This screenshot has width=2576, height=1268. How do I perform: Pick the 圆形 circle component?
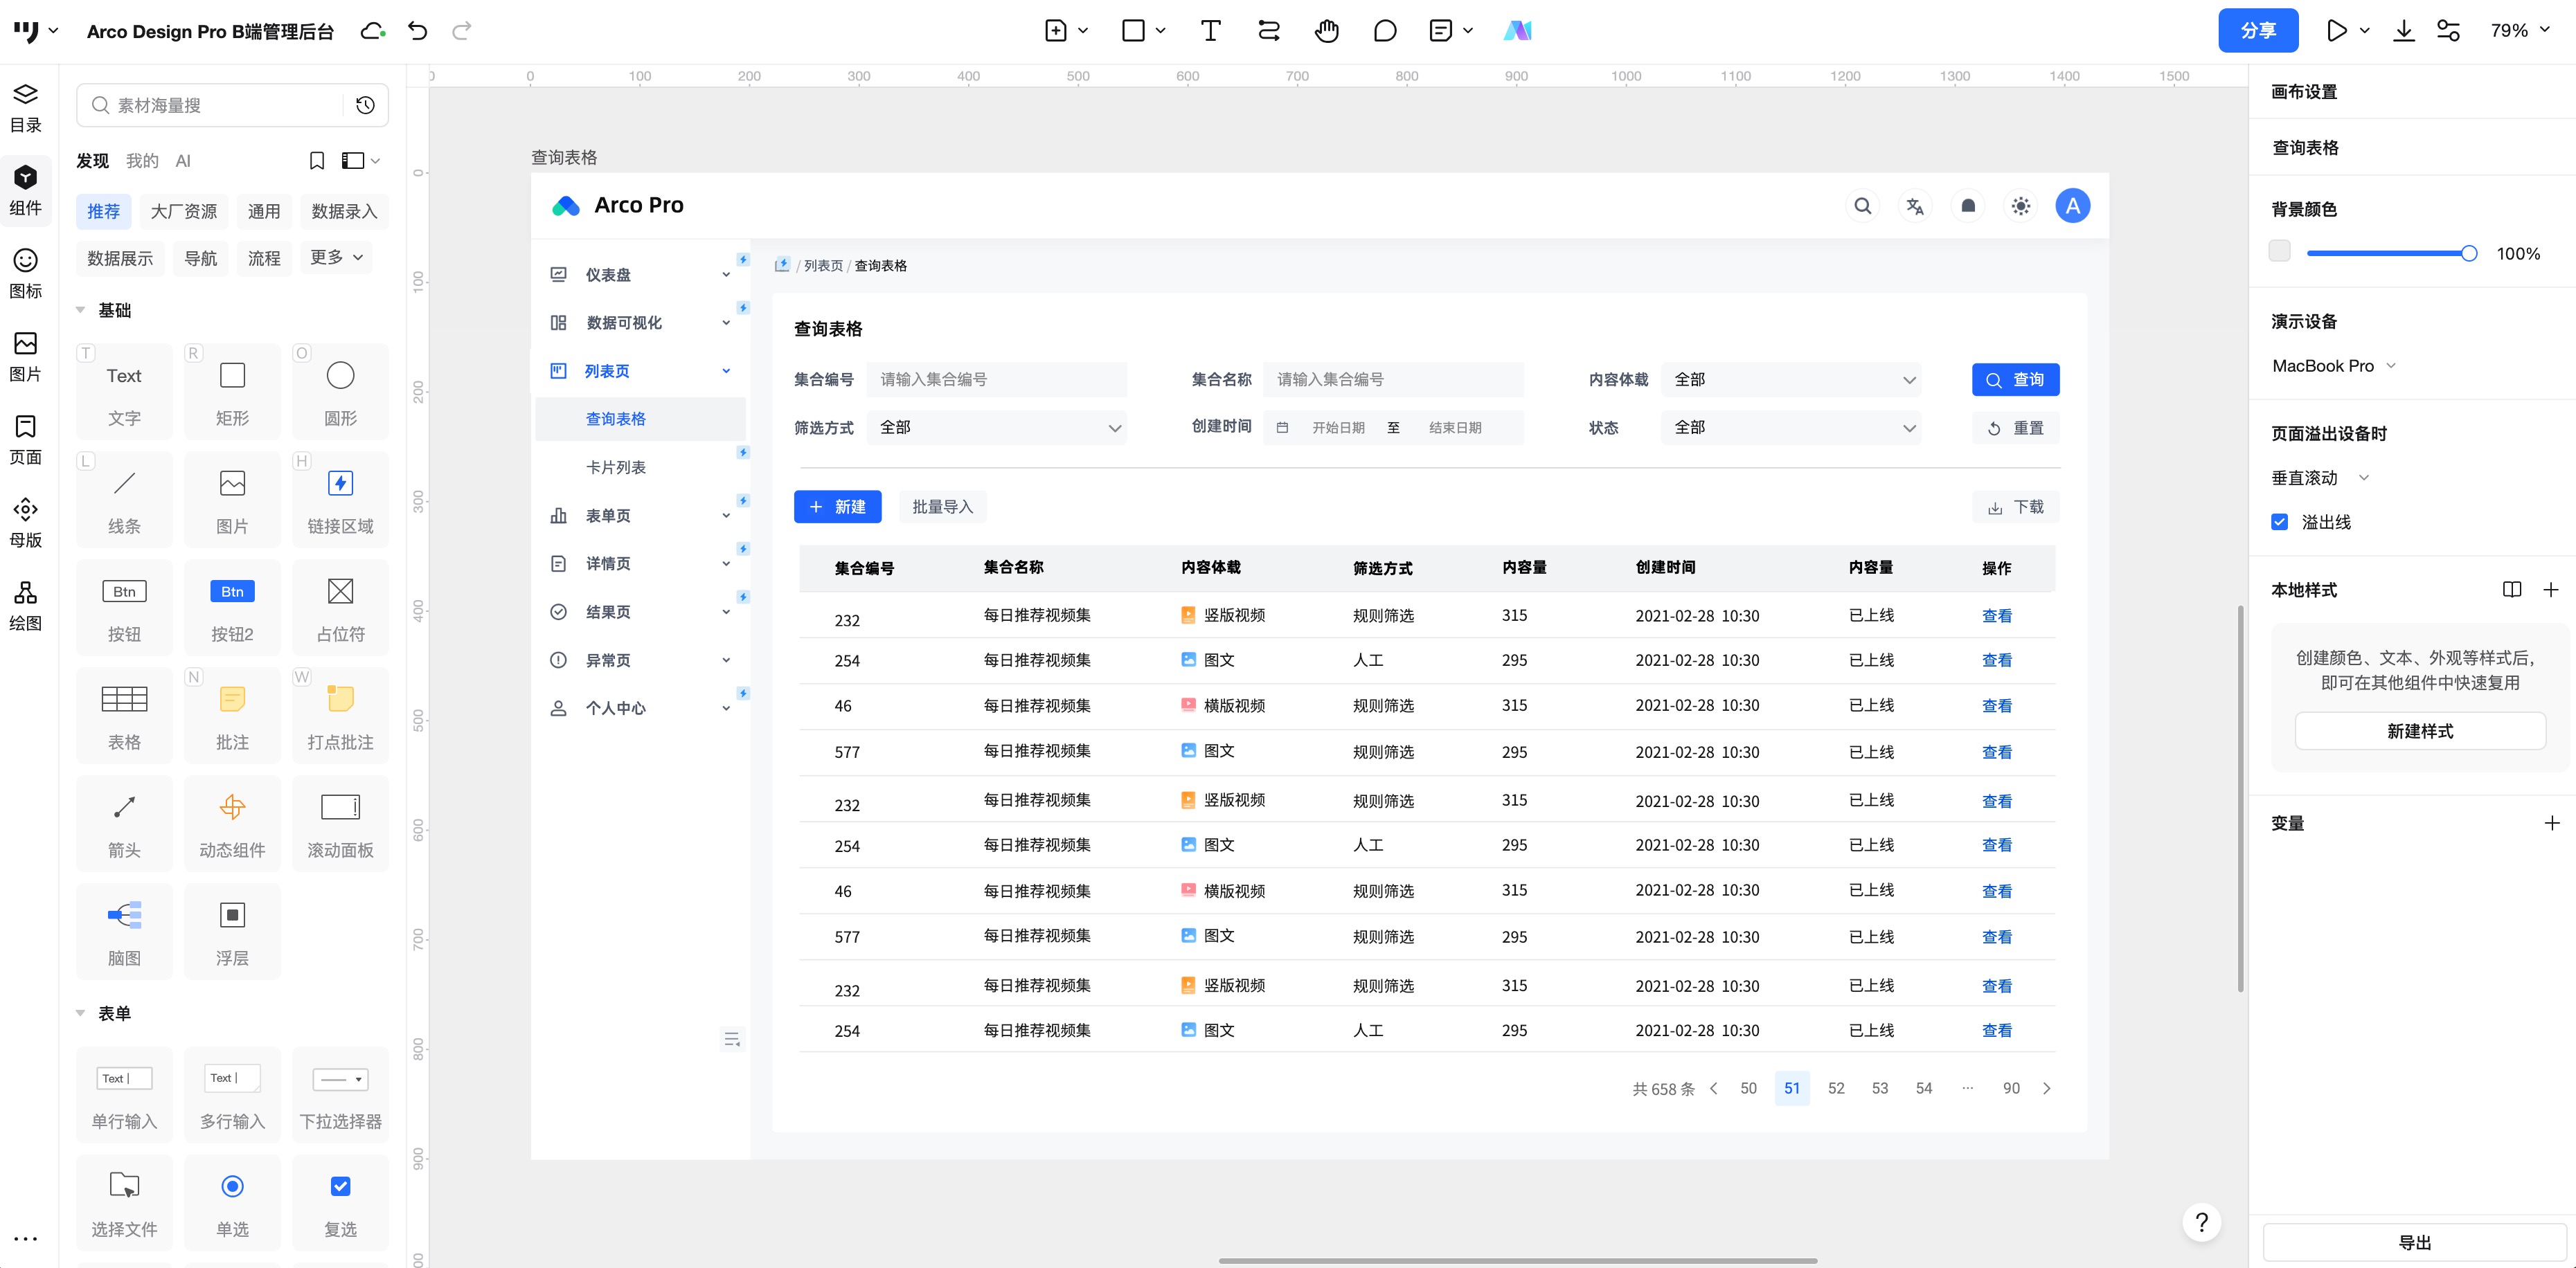click(x=340, y=392)
